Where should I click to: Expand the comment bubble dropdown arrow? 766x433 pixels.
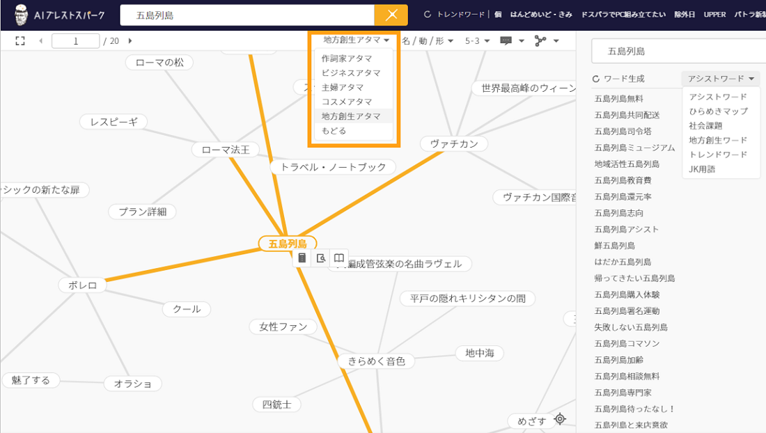(x=522, y=41)
